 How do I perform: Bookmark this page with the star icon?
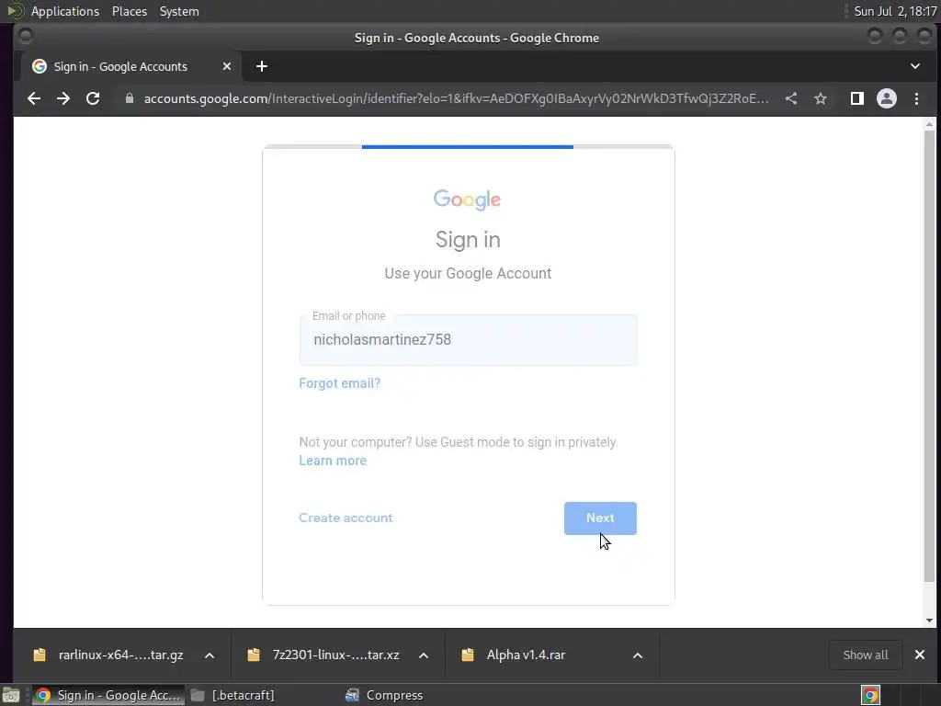(821, 98)
